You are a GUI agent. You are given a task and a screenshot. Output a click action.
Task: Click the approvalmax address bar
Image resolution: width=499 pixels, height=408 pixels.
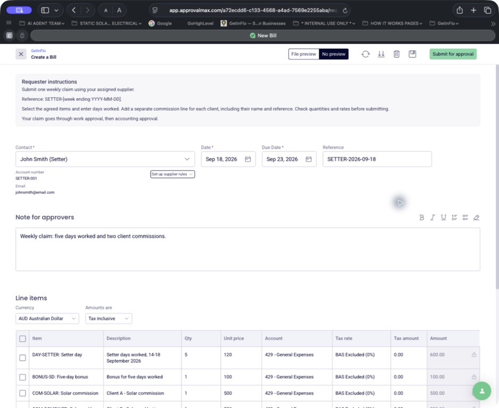tap(250, 11)
